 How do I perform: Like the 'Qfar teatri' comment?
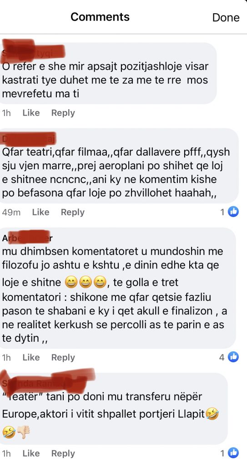40,212
